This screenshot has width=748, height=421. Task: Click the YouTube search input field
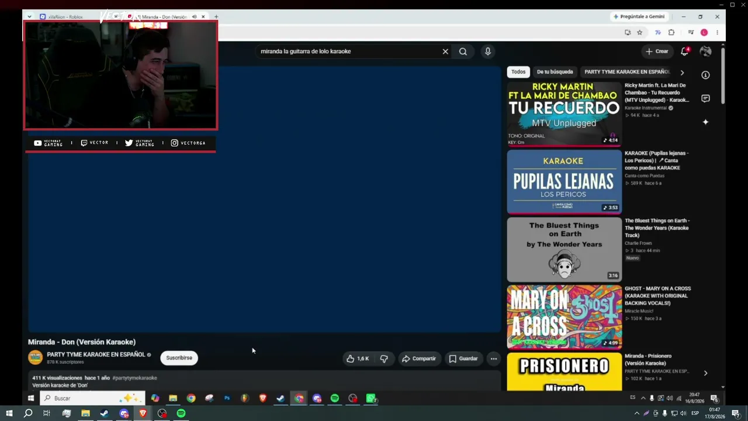click(348, 51)
